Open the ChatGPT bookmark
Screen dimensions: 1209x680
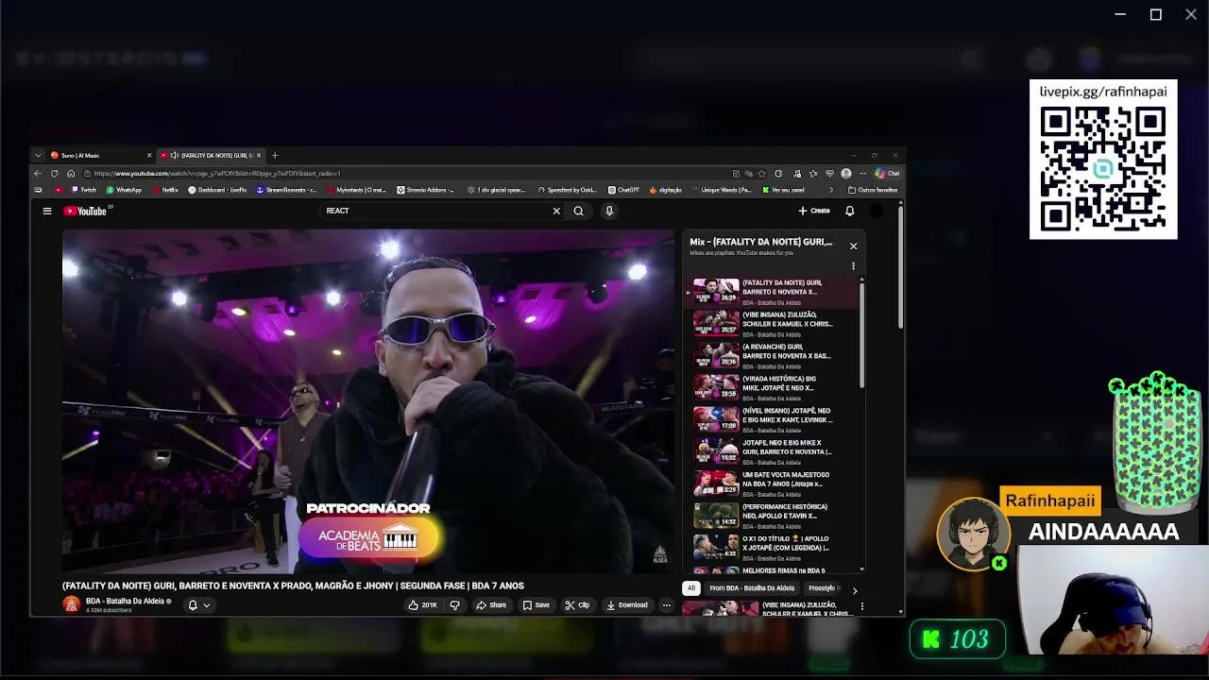623,190
